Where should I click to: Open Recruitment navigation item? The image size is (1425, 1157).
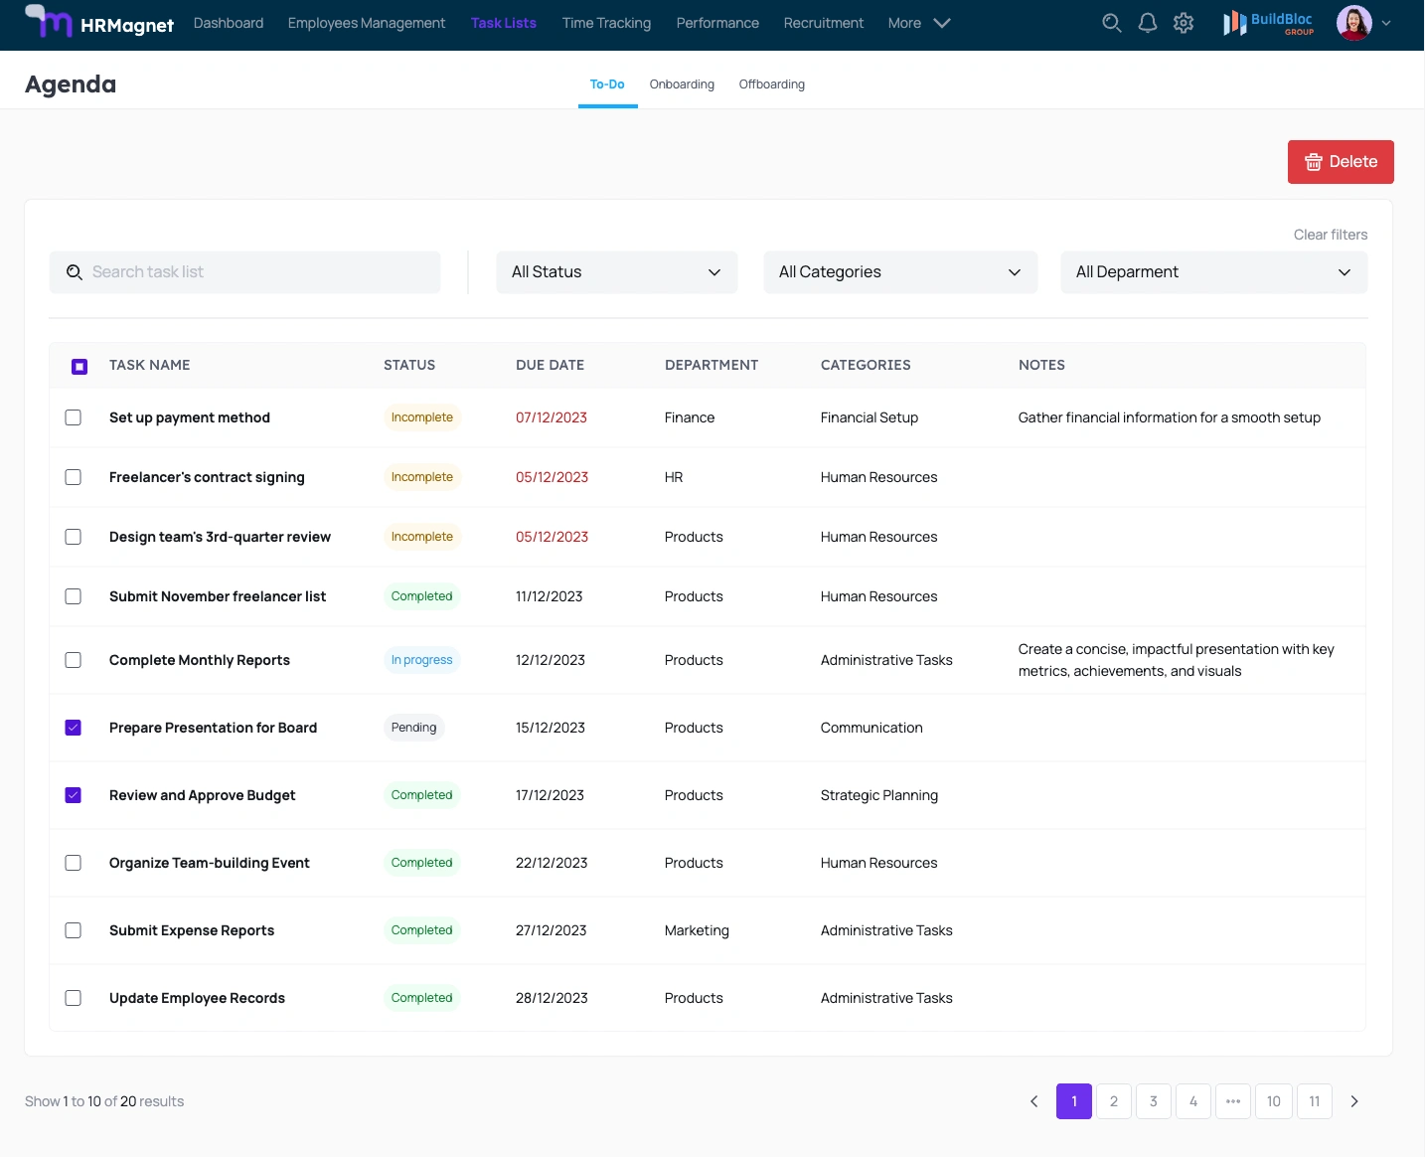(x=824, y=23)
